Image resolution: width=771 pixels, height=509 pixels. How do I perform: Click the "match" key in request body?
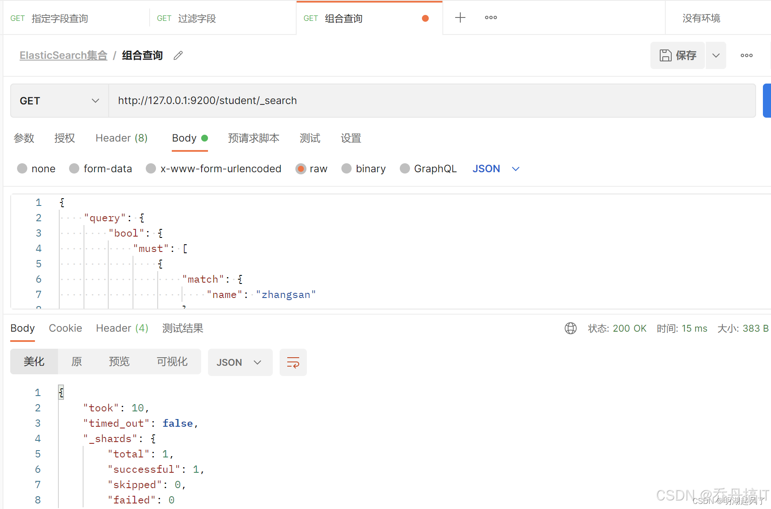click(203, 279)
